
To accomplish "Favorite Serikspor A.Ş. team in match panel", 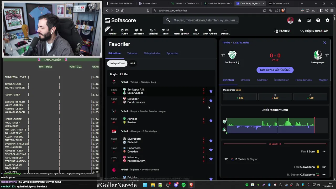I will pyautogui.click(x=223, y=55).
